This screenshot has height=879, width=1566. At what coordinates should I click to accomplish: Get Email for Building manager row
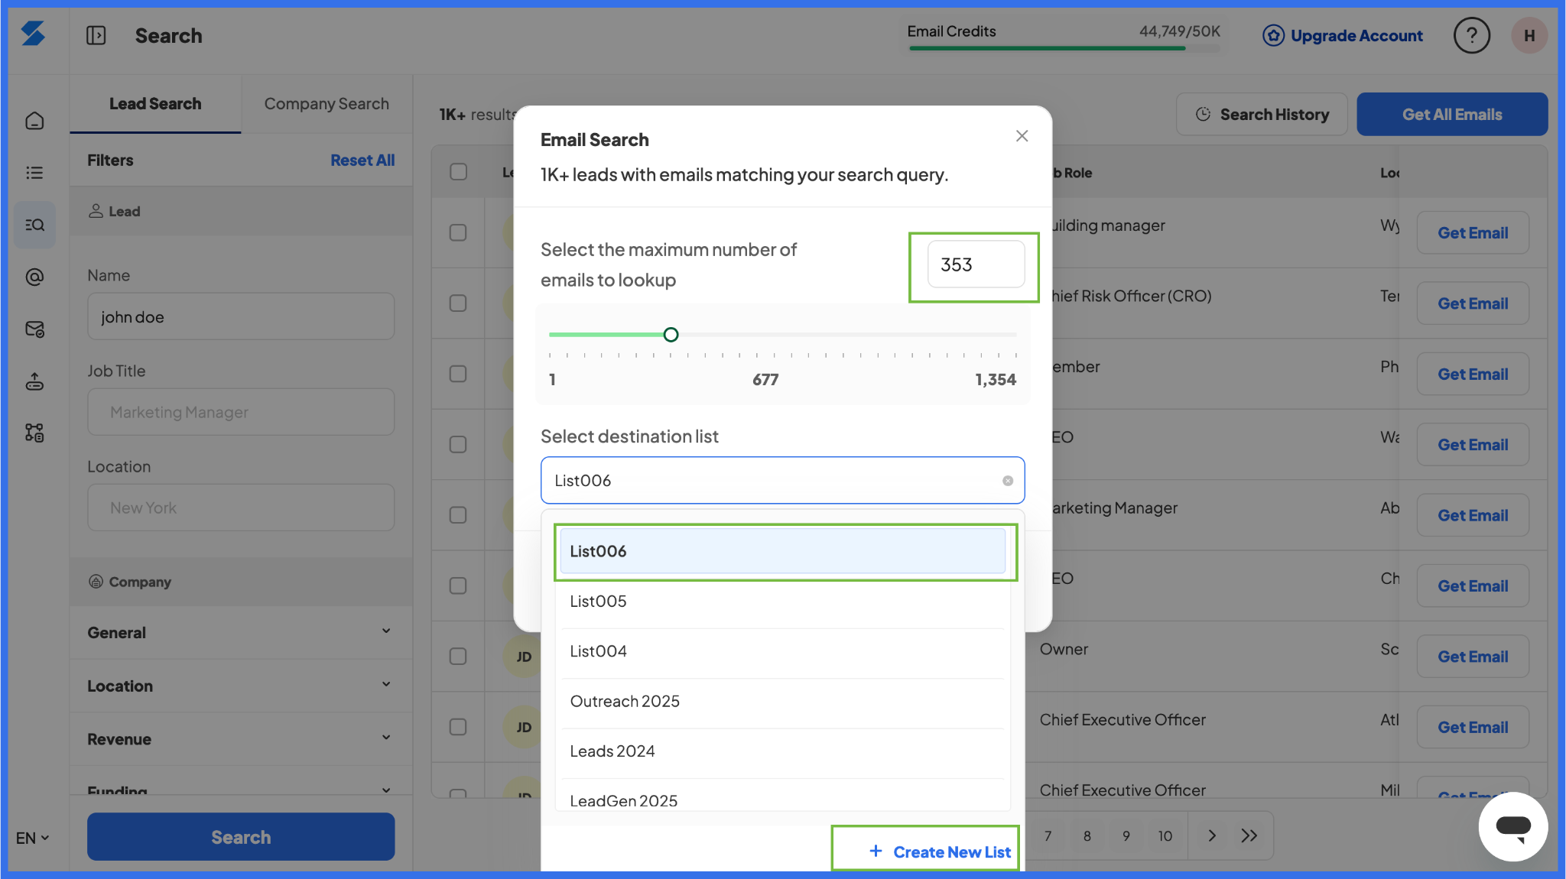1473,233
